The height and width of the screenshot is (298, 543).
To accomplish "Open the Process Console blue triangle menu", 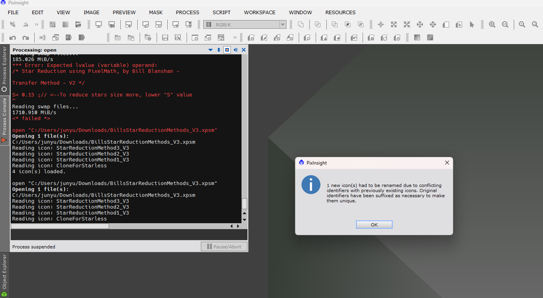I will pos(210,50).
